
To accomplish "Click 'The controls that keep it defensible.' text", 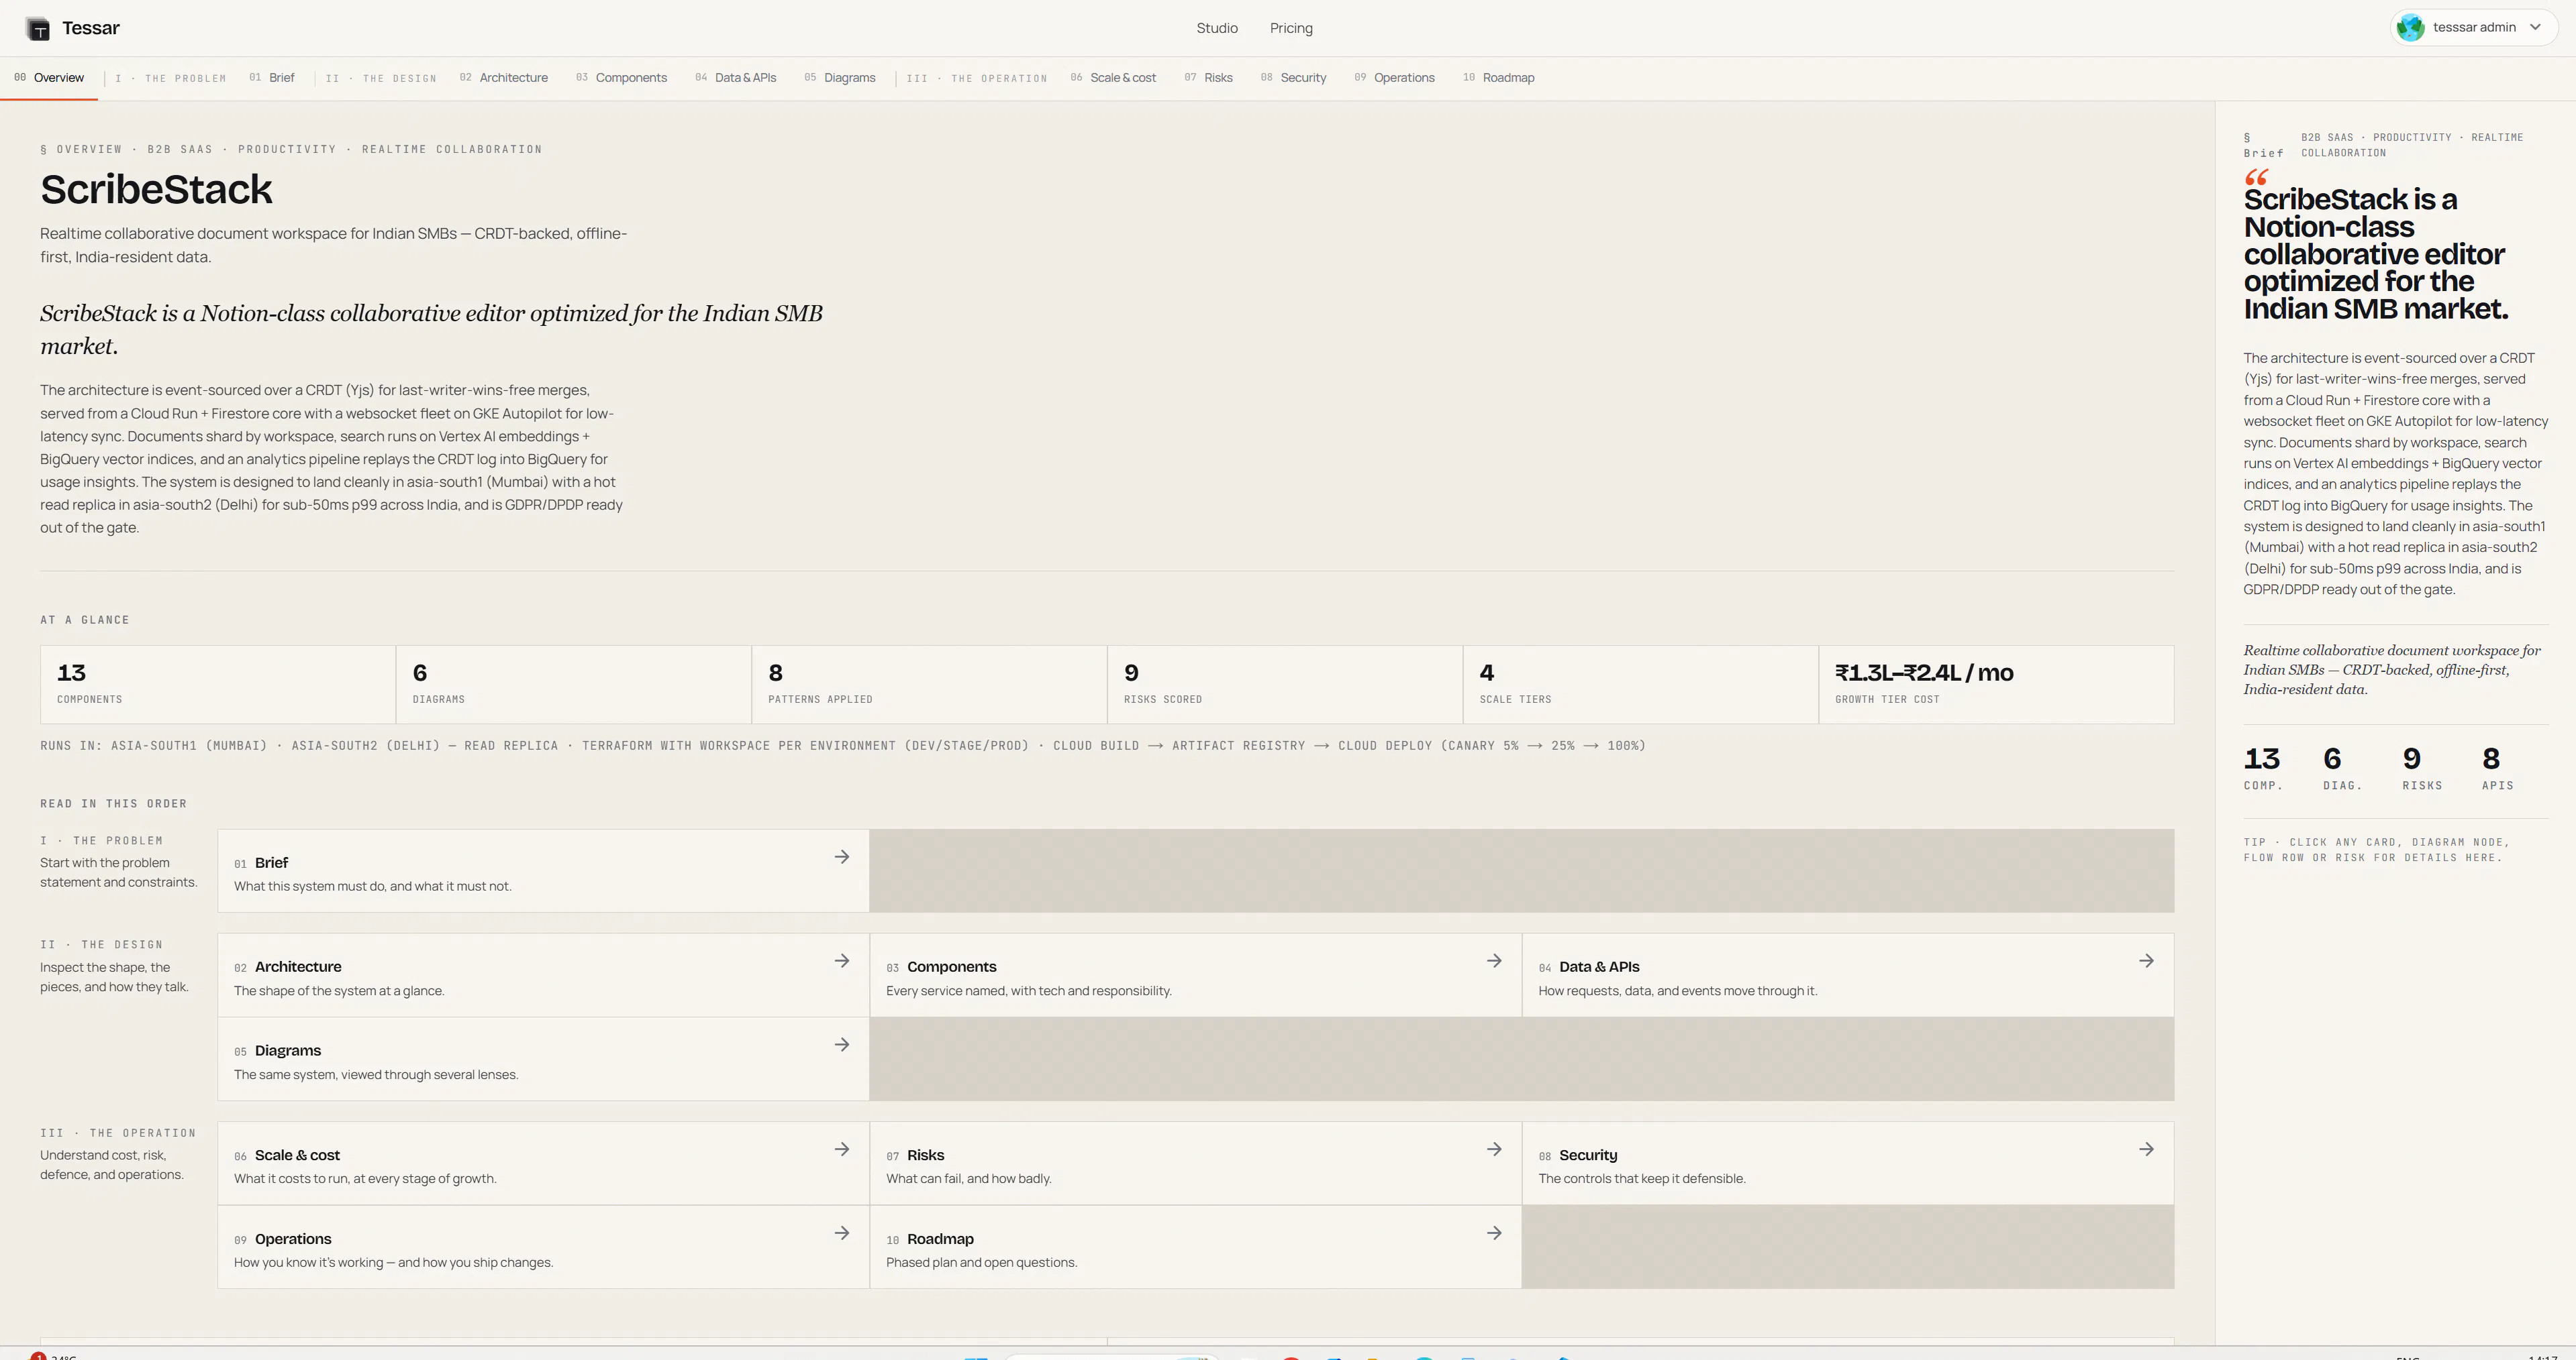I will 1642,1179.
